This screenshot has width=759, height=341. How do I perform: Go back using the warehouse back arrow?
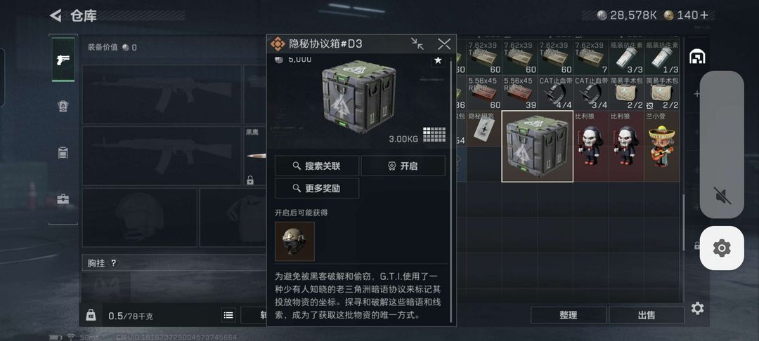(x=56, y=15)
